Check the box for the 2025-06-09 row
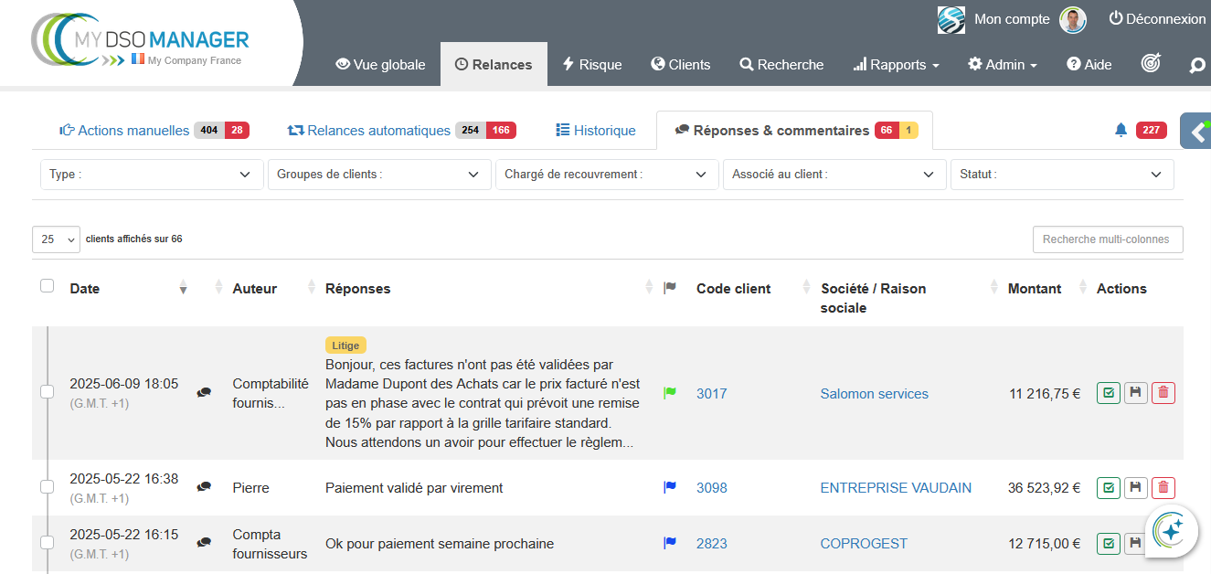The height and width of the screenshot is (574, 1211). tap(48, 393)
